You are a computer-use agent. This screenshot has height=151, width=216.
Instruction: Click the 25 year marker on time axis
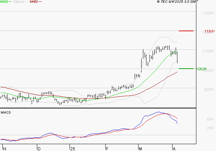[x=73, y=149]
